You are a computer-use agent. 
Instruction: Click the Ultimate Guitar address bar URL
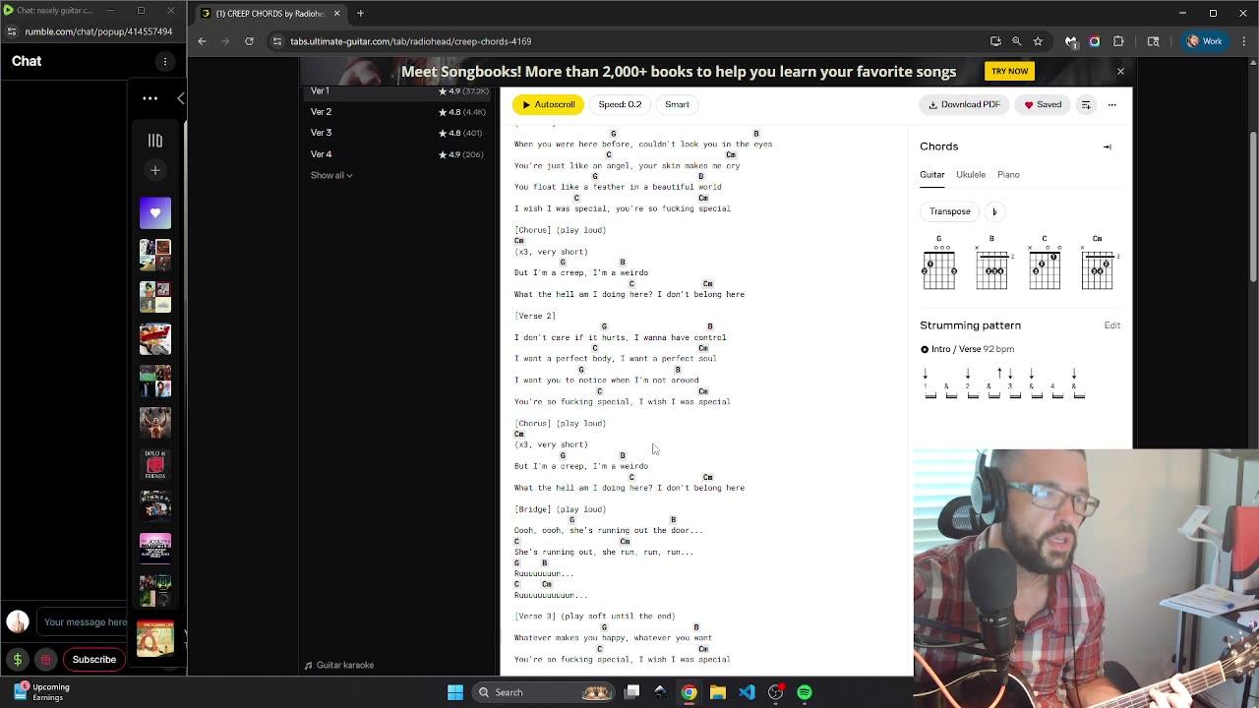point(410,41)
